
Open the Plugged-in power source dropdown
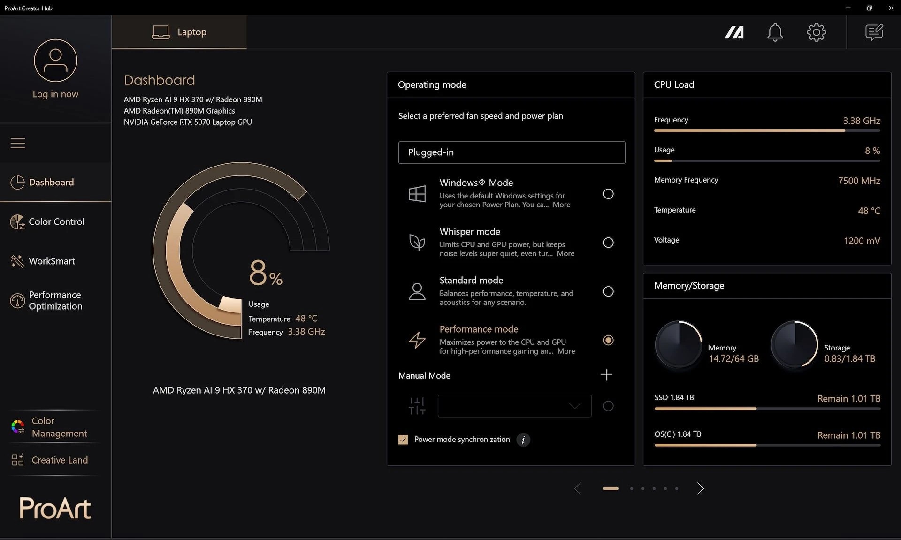512,152
